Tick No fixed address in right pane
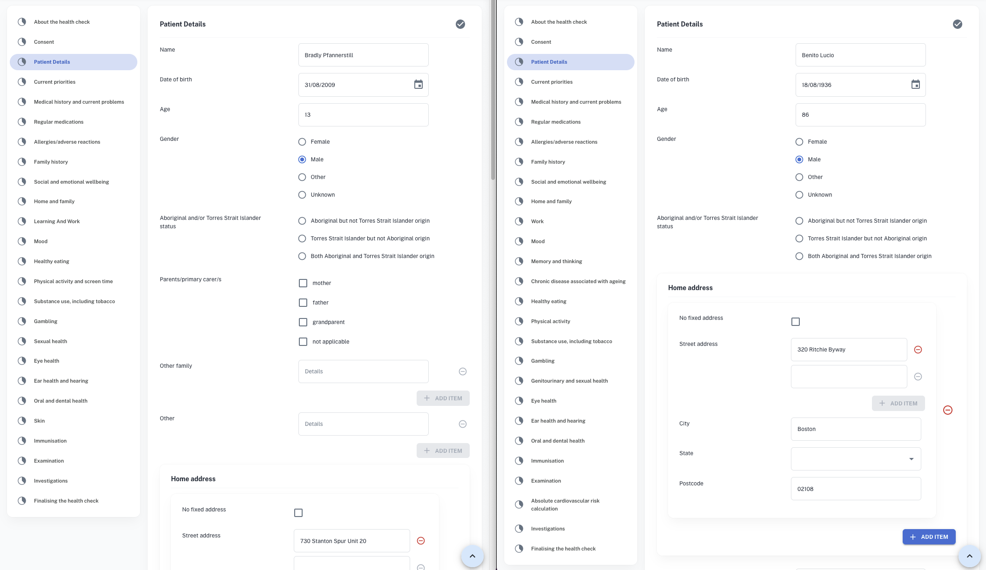The width and height of the screenshot is (986, 570). tap(796, 322)
